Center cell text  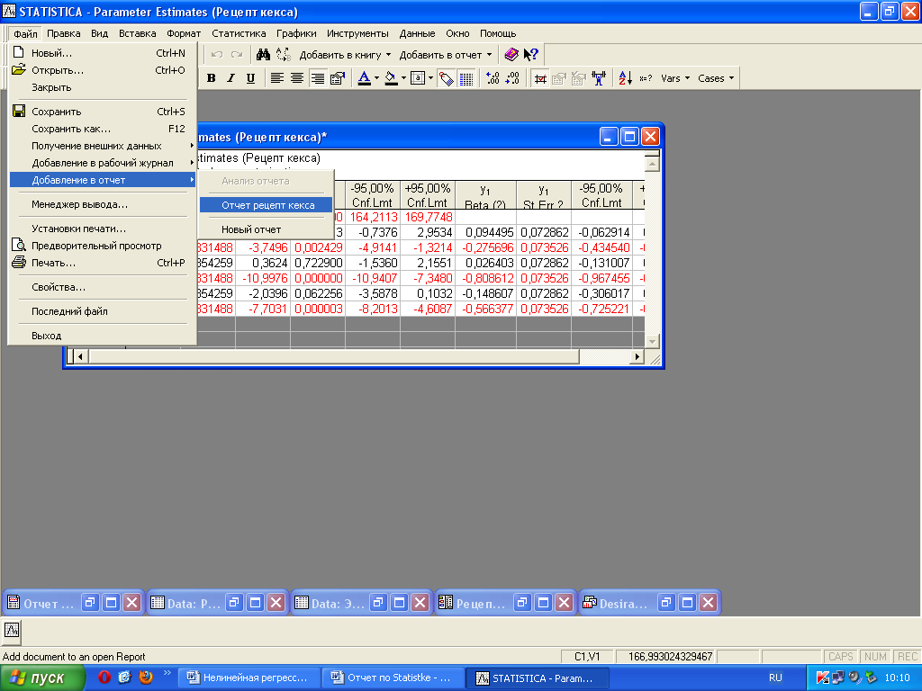(297, 78)
